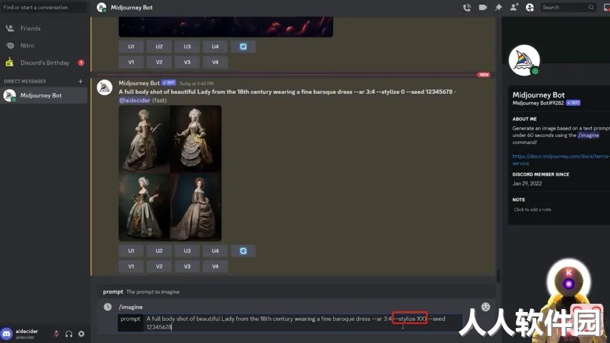Viewport: 610px width, 343px height.
Task: Create variation V3 of upper grid
Action: click(x=187, y=62)
